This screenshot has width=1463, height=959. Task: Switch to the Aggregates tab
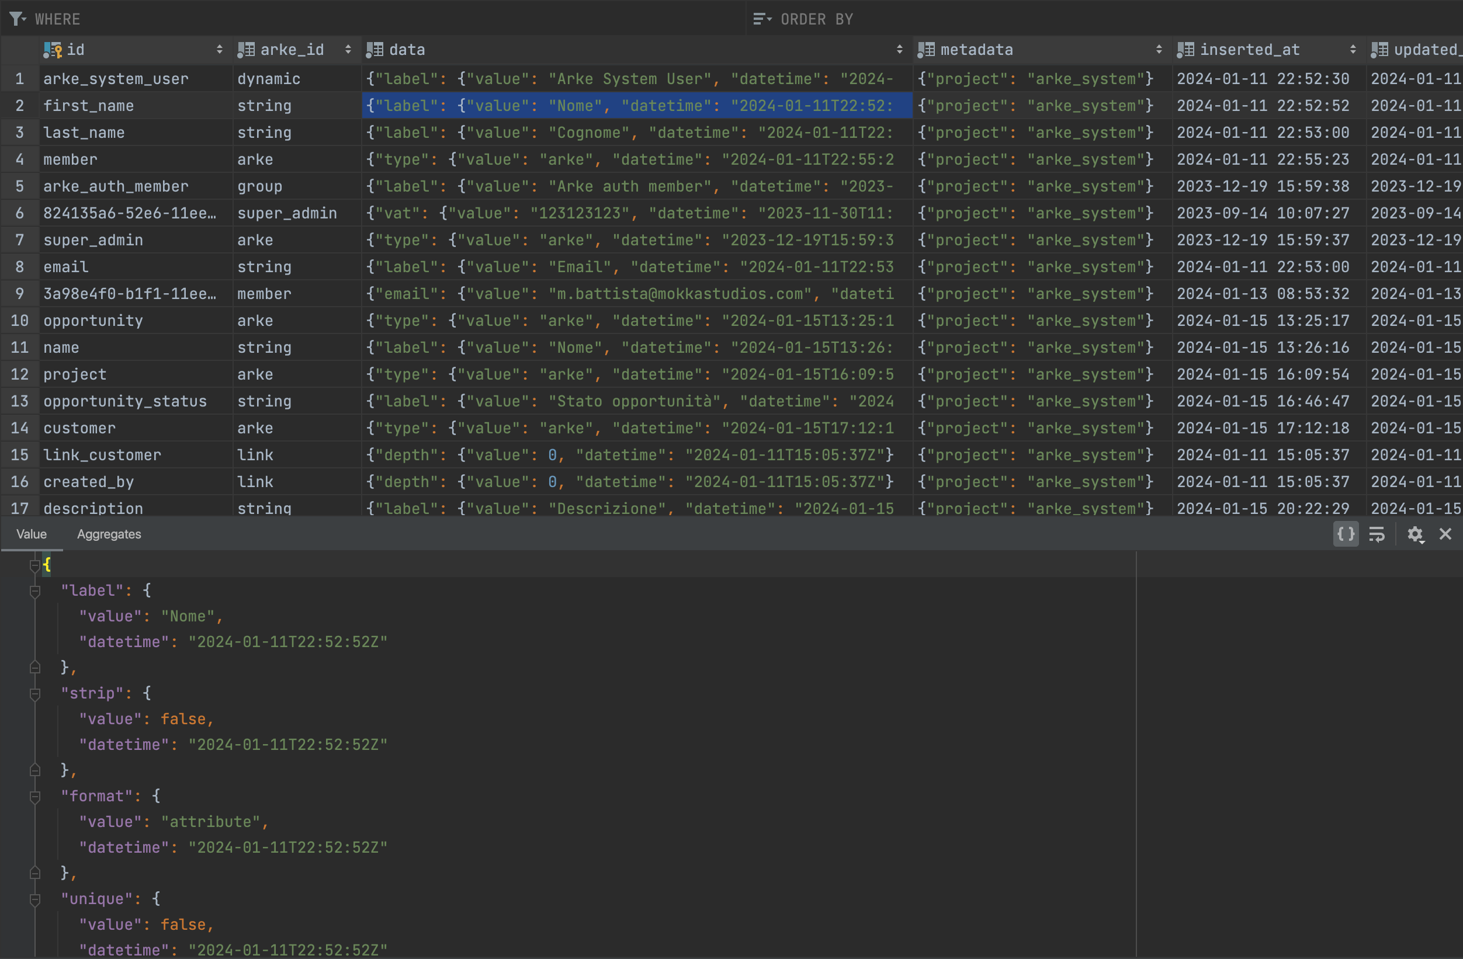click(x=109, y=534)
